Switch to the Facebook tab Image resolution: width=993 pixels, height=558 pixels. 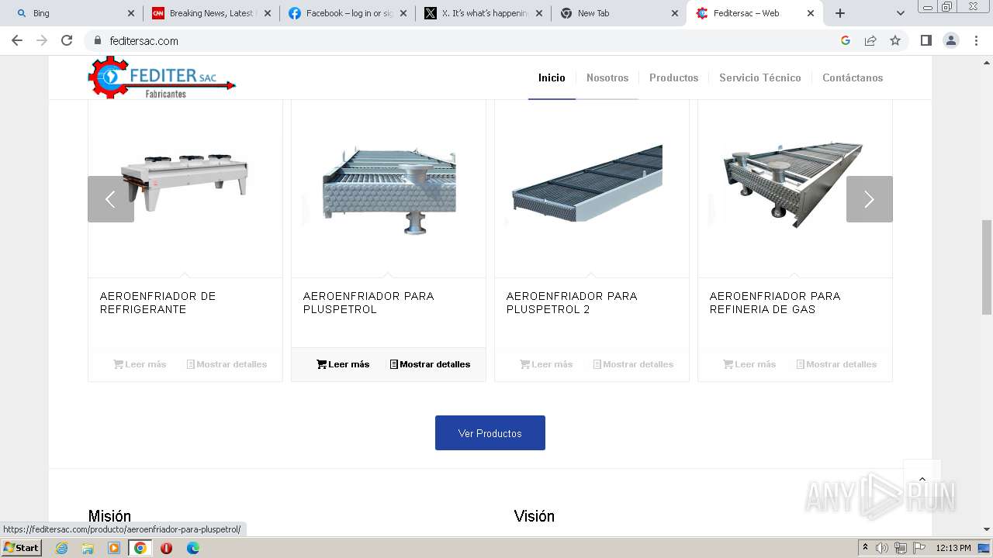348,13
